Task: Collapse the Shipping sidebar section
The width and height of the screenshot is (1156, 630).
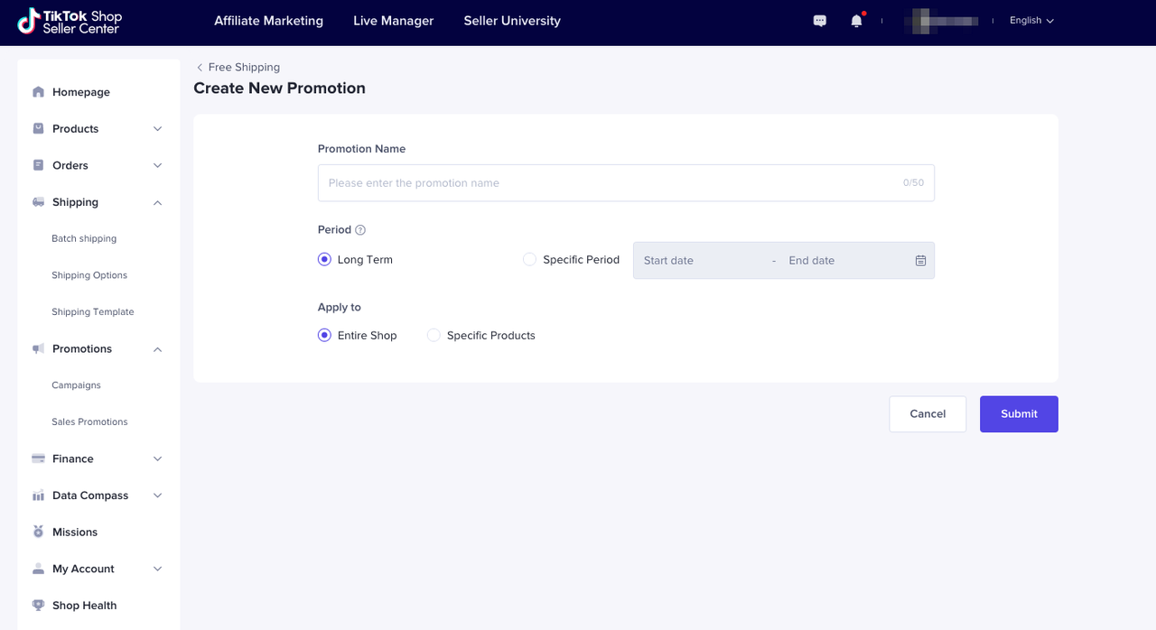Action: pyautogui.click(x=157, y=203)
